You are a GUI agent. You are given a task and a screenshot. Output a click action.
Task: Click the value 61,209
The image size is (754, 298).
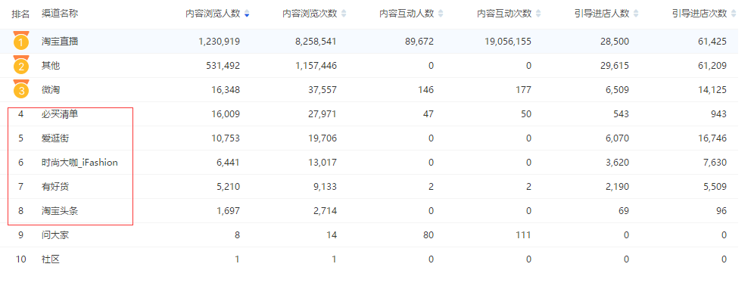coord(712,66)
